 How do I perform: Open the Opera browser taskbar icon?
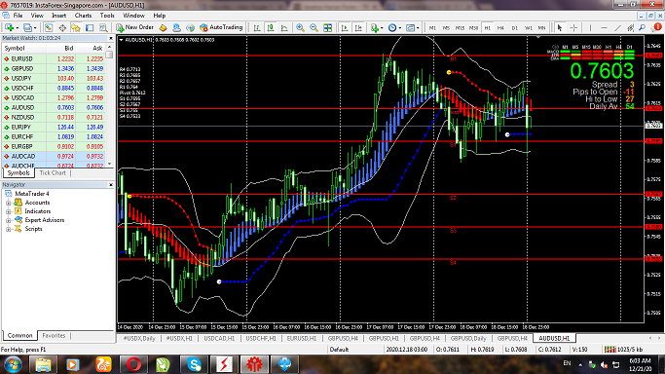point(133,364)
